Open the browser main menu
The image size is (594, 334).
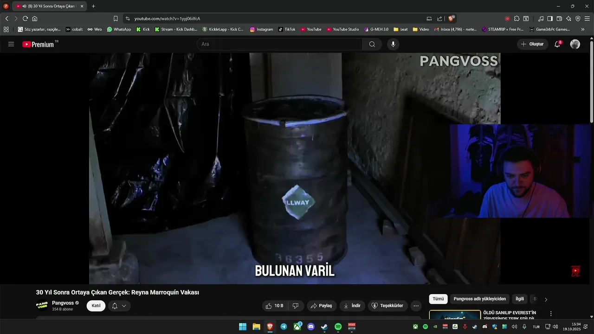pos(587,19)
